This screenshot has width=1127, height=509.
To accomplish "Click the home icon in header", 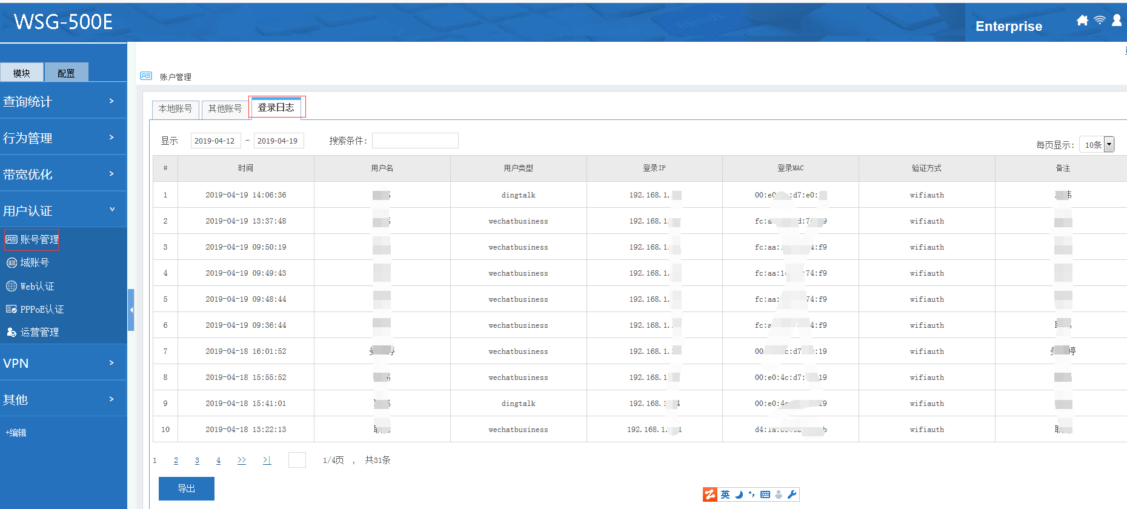I will pos(1082,21).
